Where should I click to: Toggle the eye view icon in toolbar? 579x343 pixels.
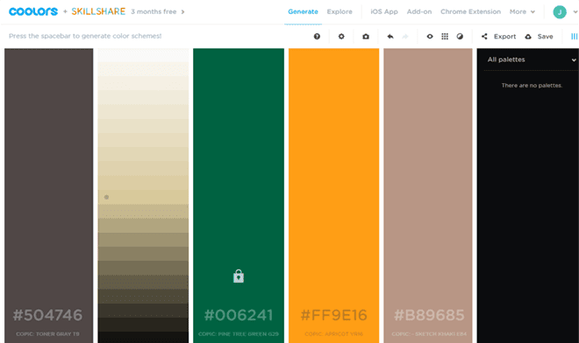[430, 36]
